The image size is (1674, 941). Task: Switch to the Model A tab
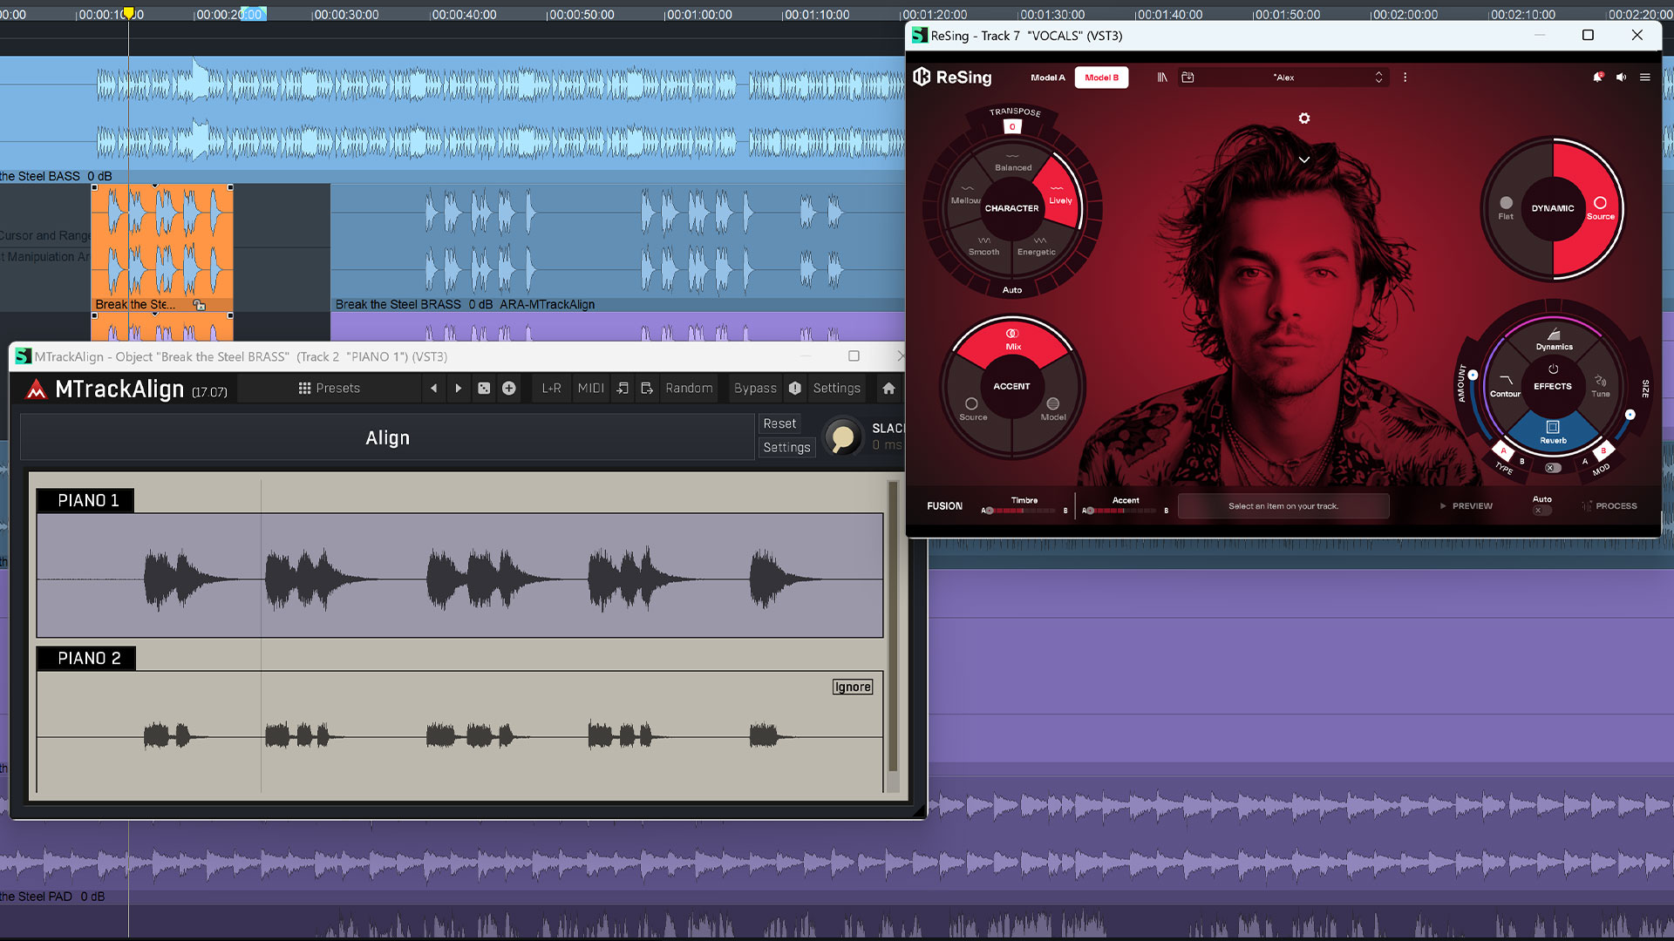1047,78
